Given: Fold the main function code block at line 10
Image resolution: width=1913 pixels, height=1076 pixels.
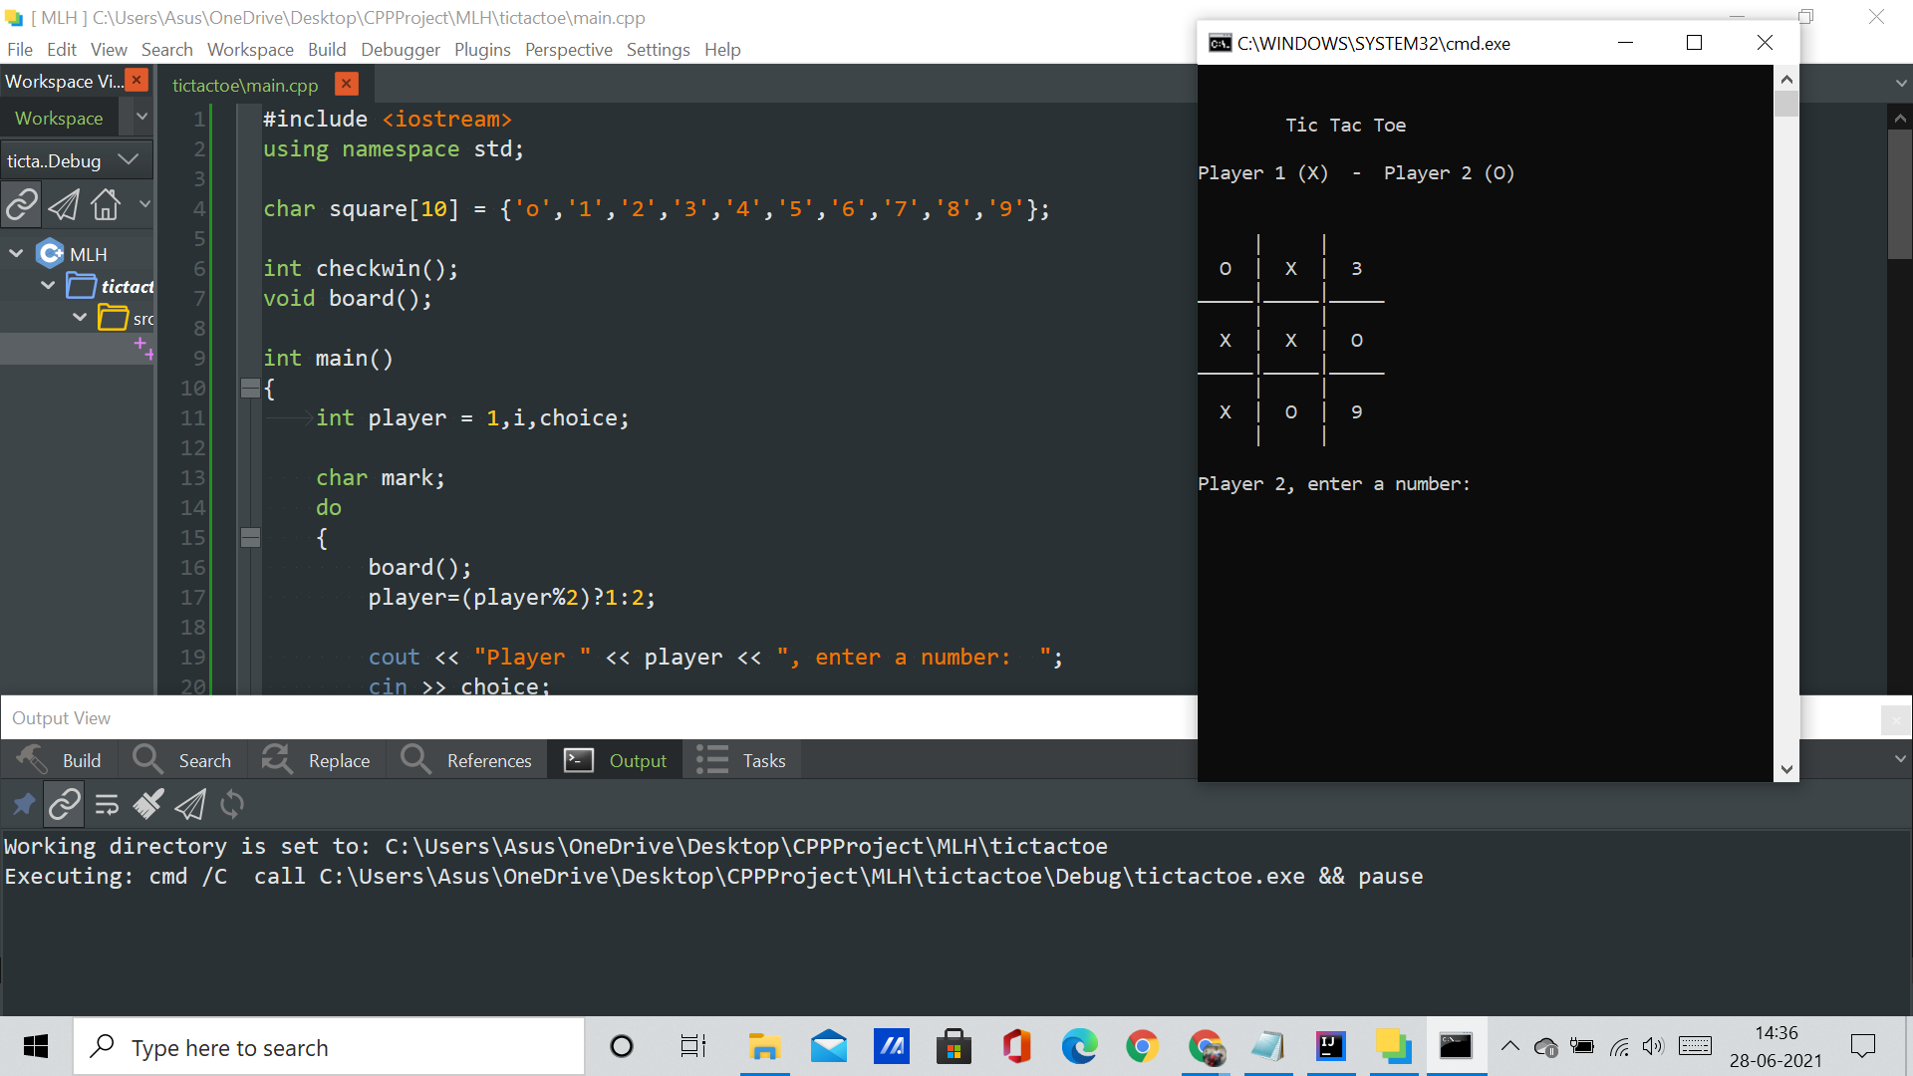Looking at the screenshot, I should coord(250,389).
